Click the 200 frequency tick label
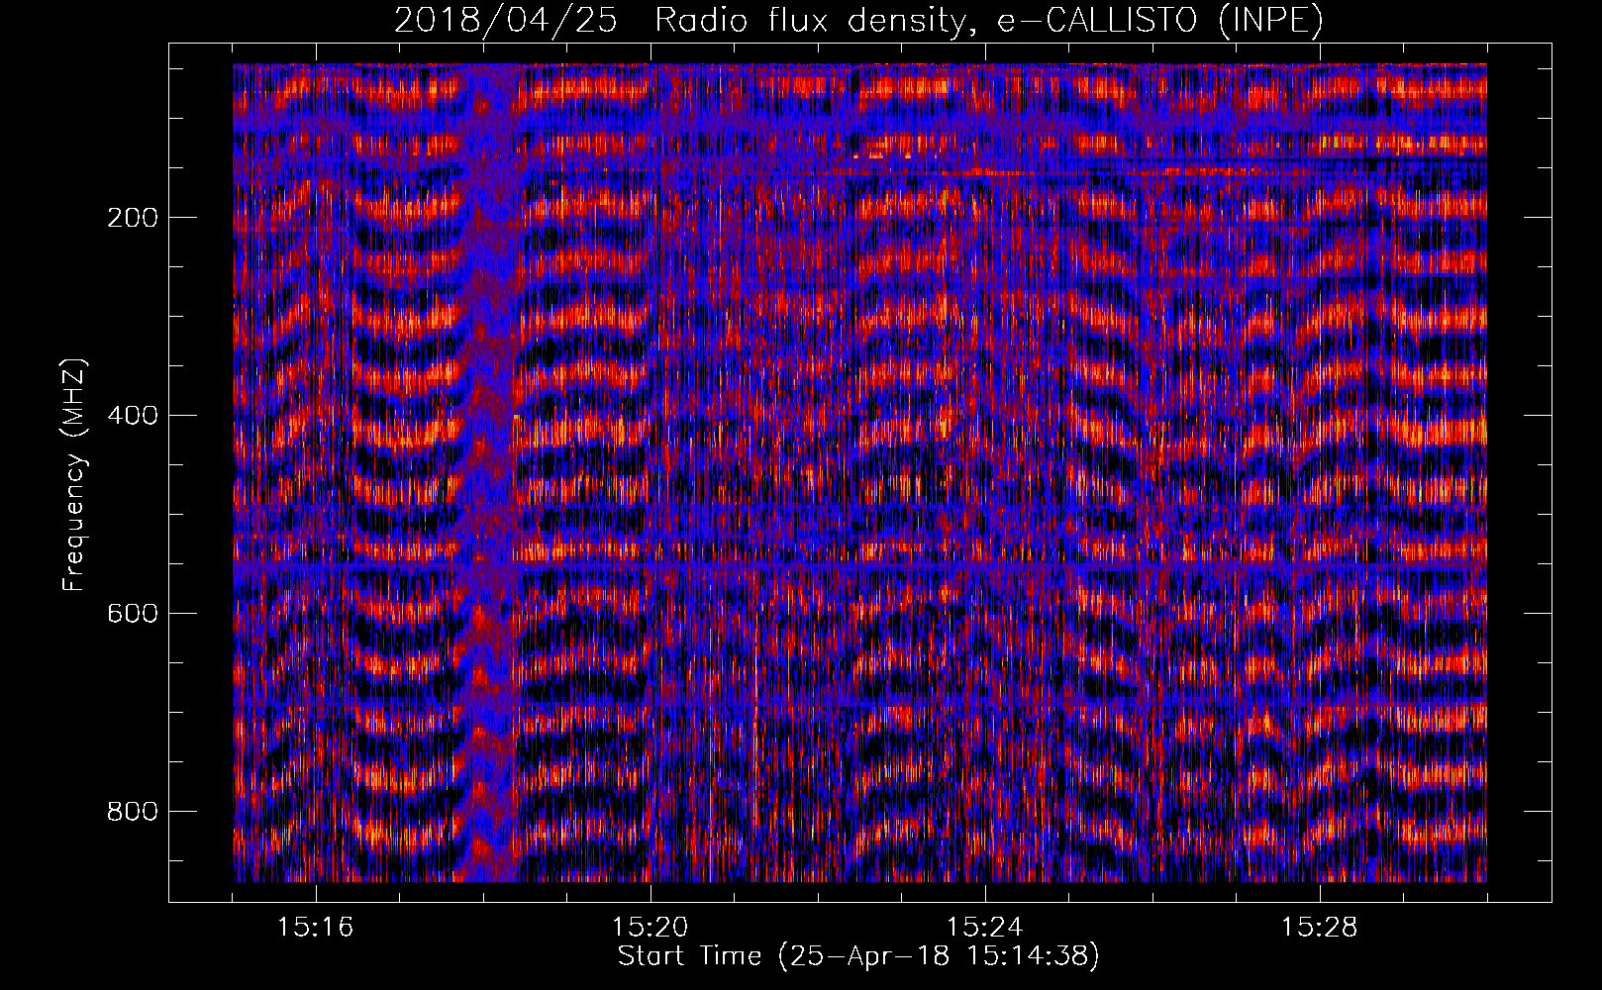 [133, 218]
